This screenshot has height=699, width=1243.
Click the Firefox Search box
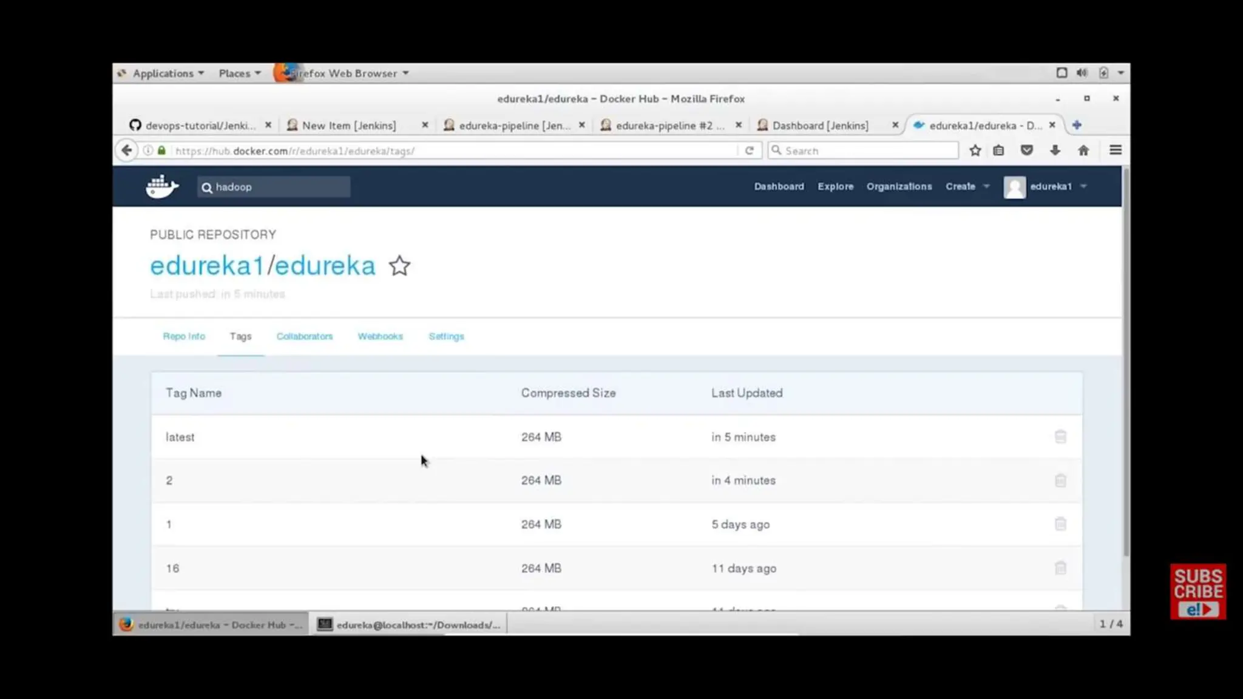pos(863,150)
